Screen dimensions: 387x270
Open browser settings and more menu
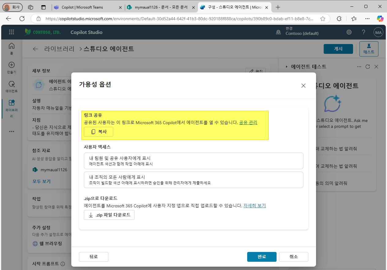point(367,19)
